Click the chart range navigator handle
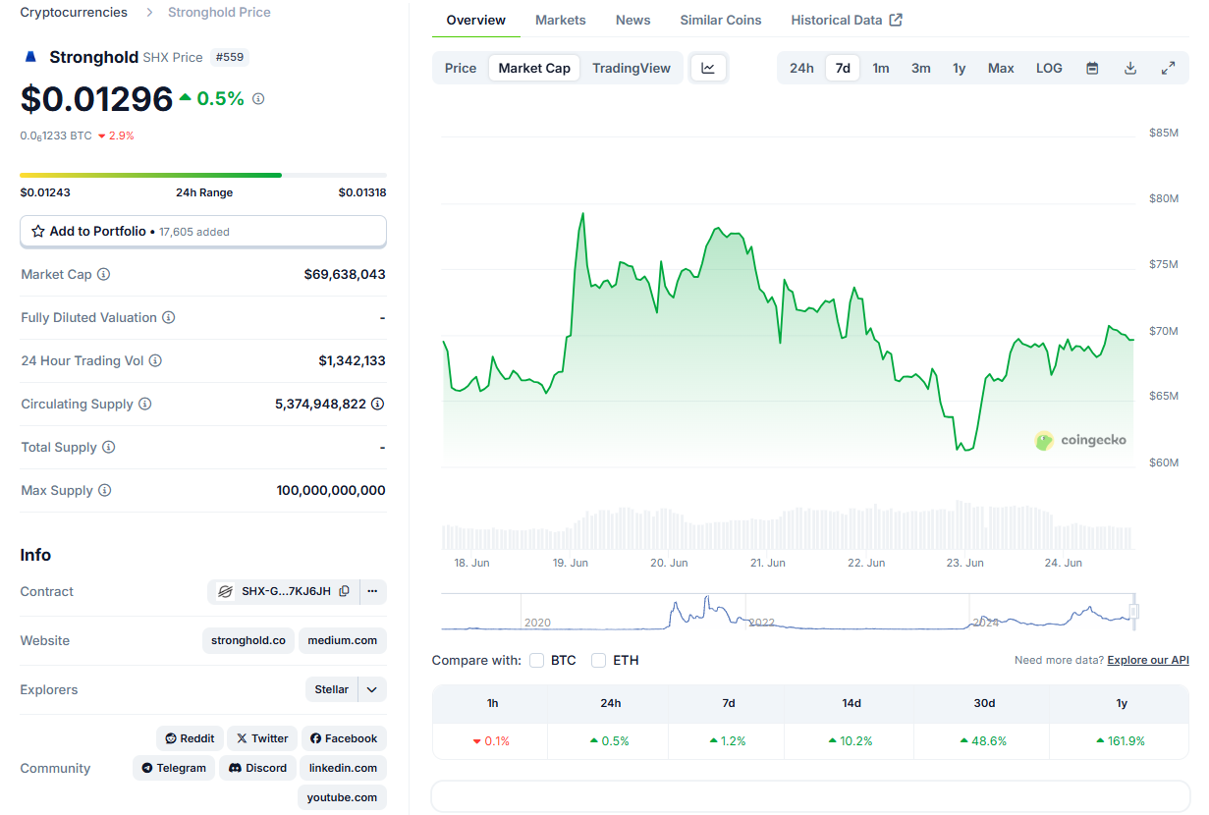The width and height of the screenshot is (1209, 815). tap(1133, 612)
